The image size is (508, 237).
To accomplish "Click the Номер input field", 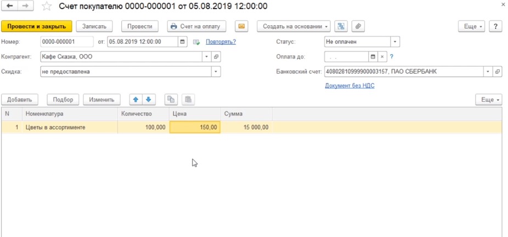I will point(66,42).
